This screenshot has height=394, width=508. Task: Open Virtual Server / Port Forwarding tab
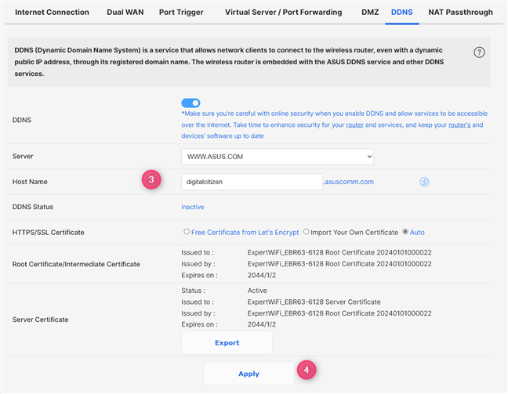pos(284,13)
